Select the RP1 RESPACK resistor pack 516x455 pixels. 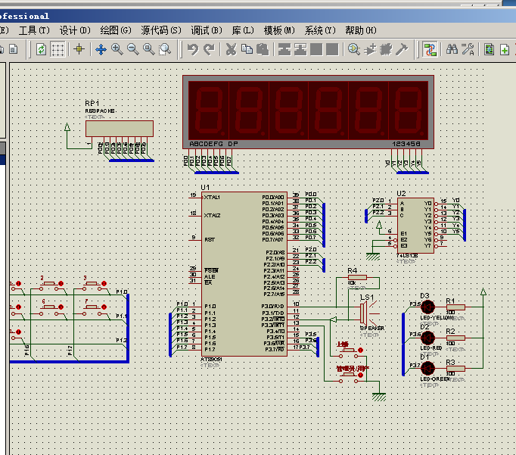120,129
